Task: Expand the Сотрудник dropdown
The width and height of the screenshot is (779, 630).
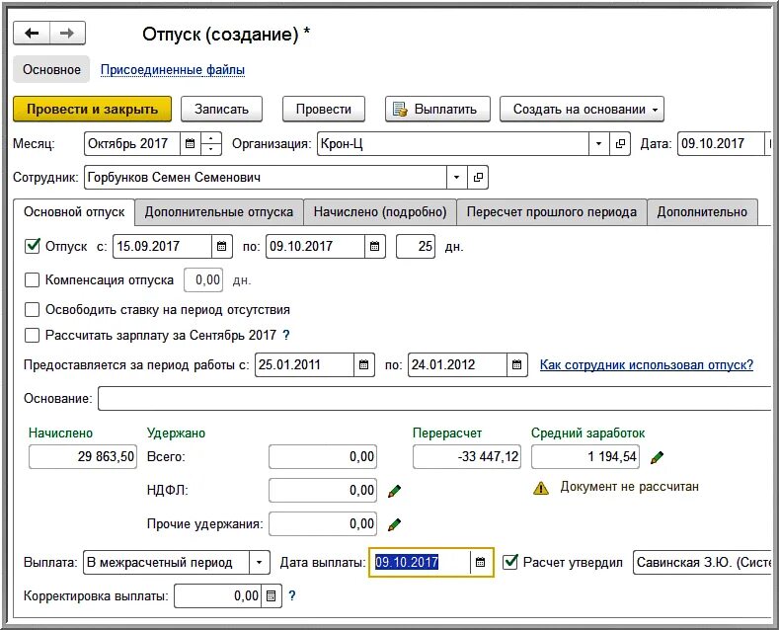Action: pos(456,178)
